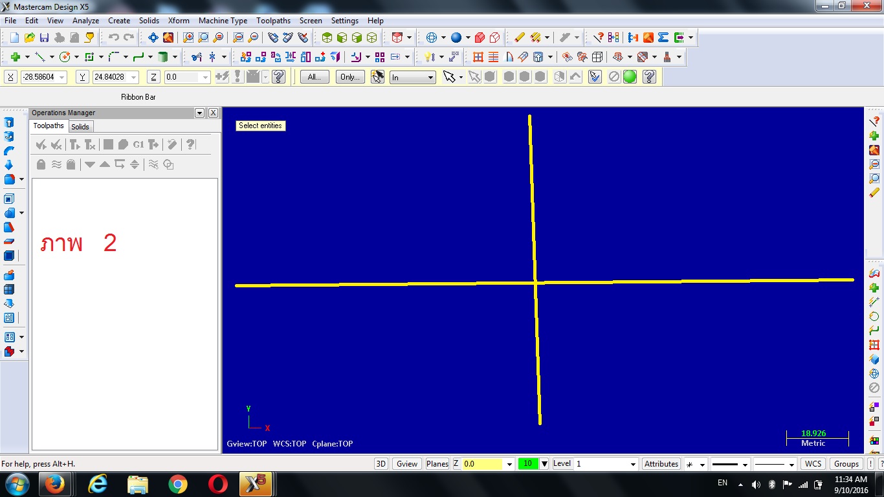Click the green color 10 swatch
This screenshot has width=884, height=497.
[x=528, y=464]
